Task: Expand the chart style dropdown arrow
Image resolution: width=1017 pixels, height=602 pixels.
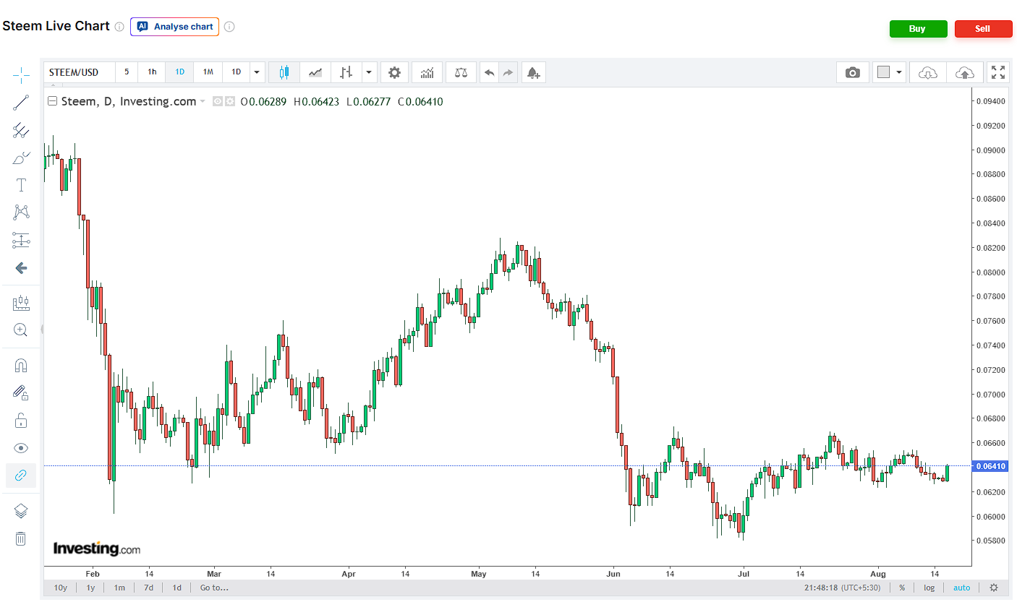Action: 370,72
